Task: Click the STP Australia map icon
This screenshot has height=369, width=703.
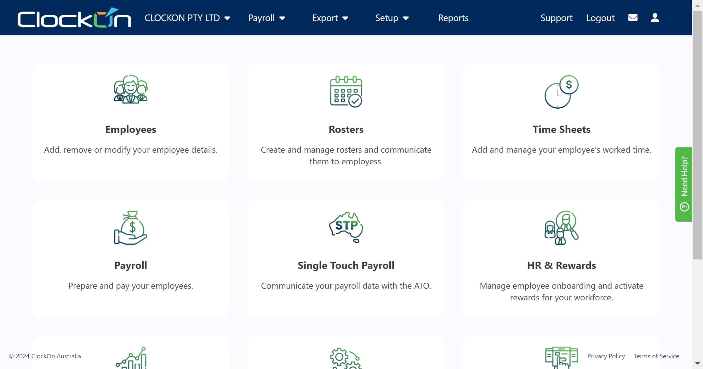Action: pos(346,227)
